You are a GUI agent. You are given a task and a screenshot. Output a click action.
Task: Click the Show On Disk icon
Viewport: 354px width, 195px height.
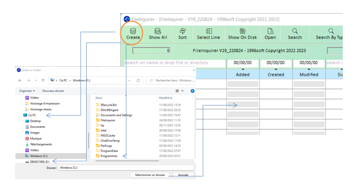pyautogui.click(x=243, y=31)
